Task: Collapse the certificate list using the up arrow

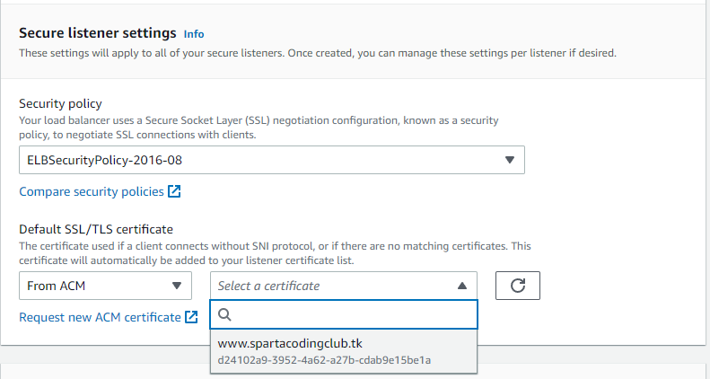Action: point(462,286)
